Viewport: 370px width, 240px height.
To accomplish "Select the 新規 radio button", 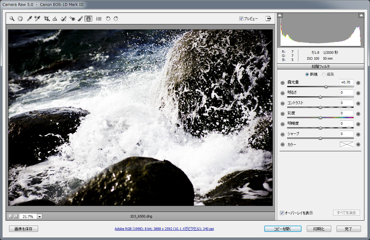I will [307, 74].
